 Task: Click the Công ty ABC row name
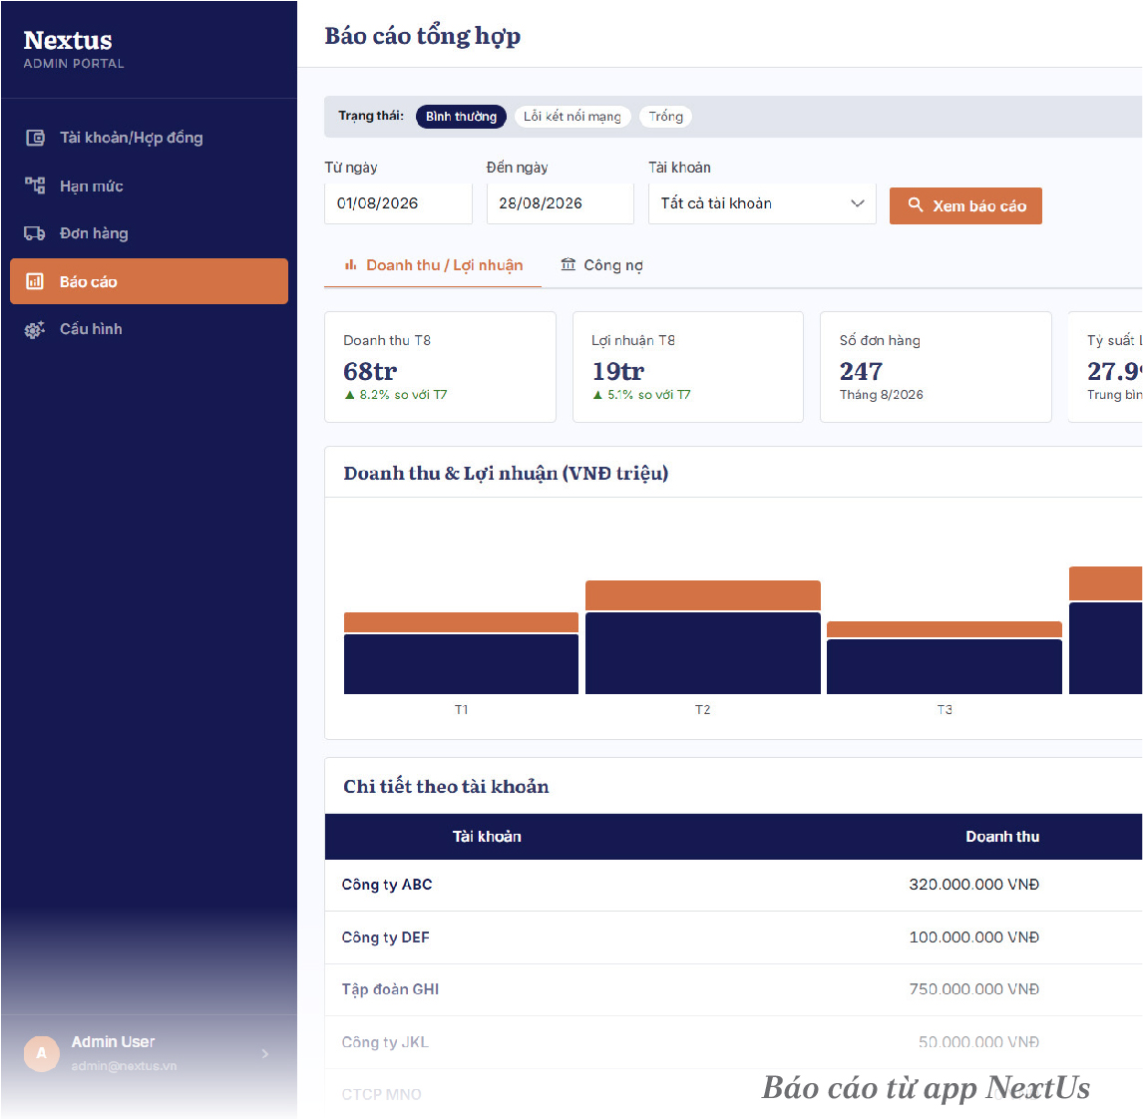387,885
